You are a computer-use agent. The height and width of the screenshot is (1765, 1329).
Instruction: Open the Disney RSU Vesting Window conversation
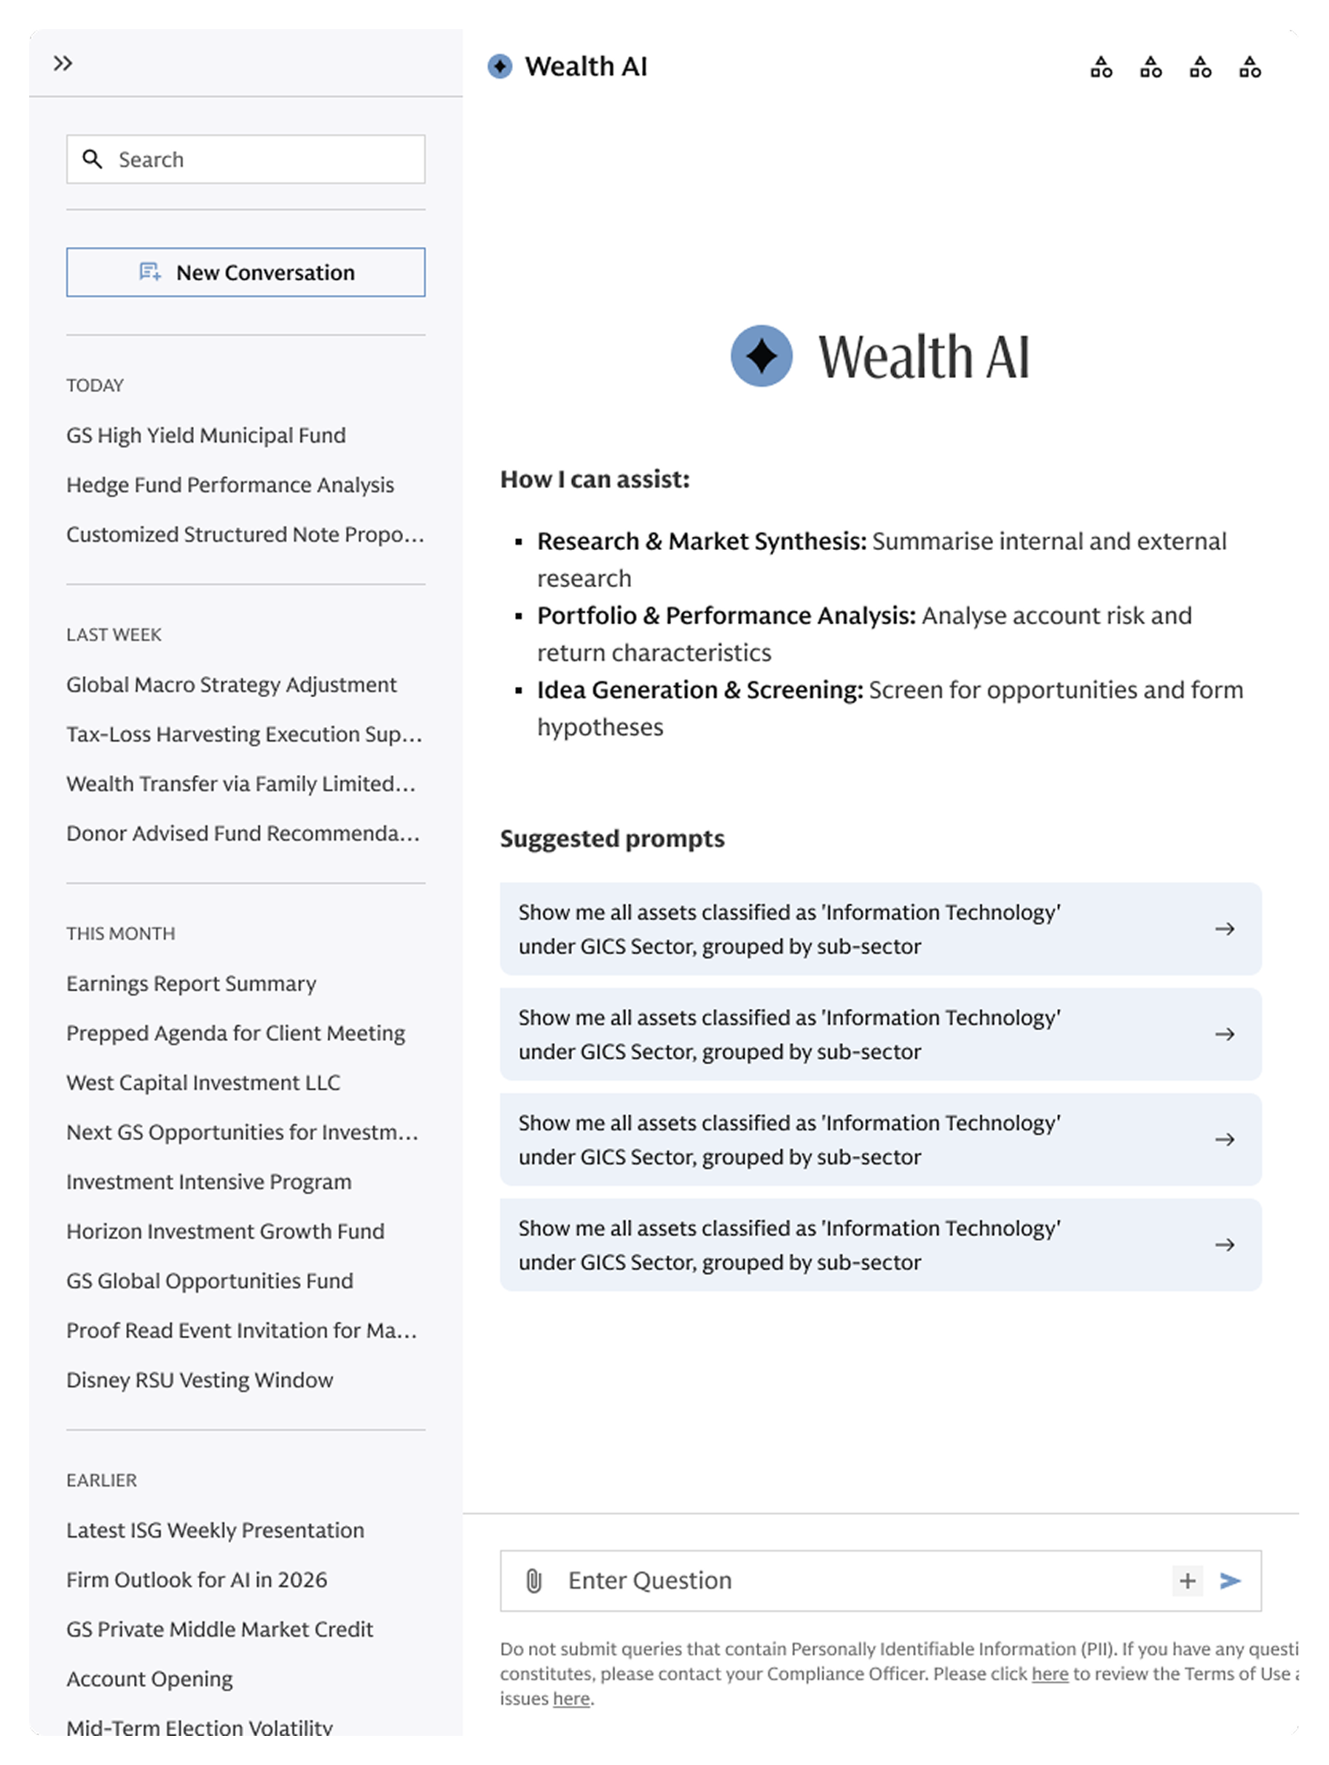200,1380
